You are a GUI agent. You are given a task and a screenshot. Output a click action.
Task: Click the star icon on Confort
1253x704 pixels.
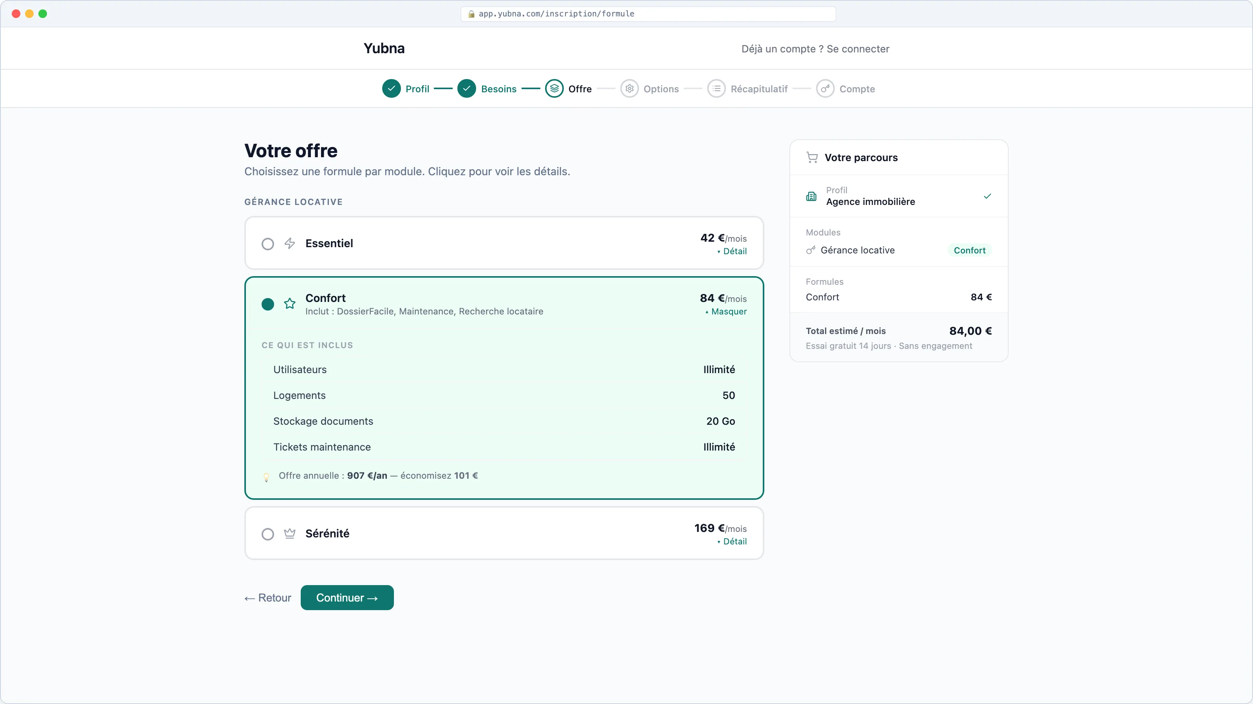290,304
